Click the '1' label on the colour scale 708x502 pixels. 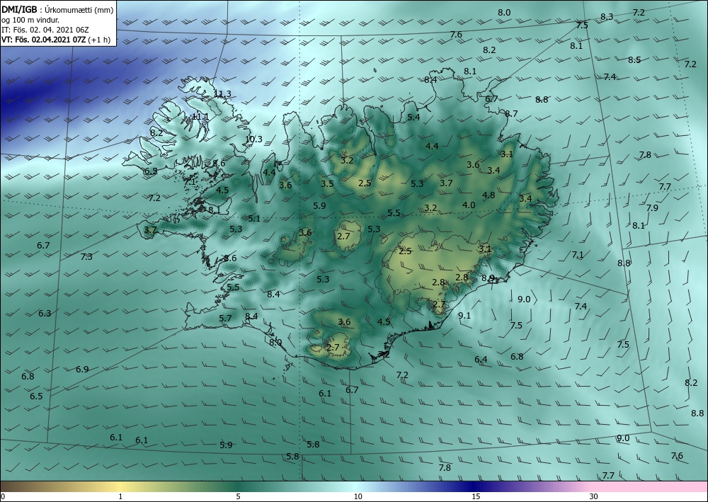click(x=120, y=496)
